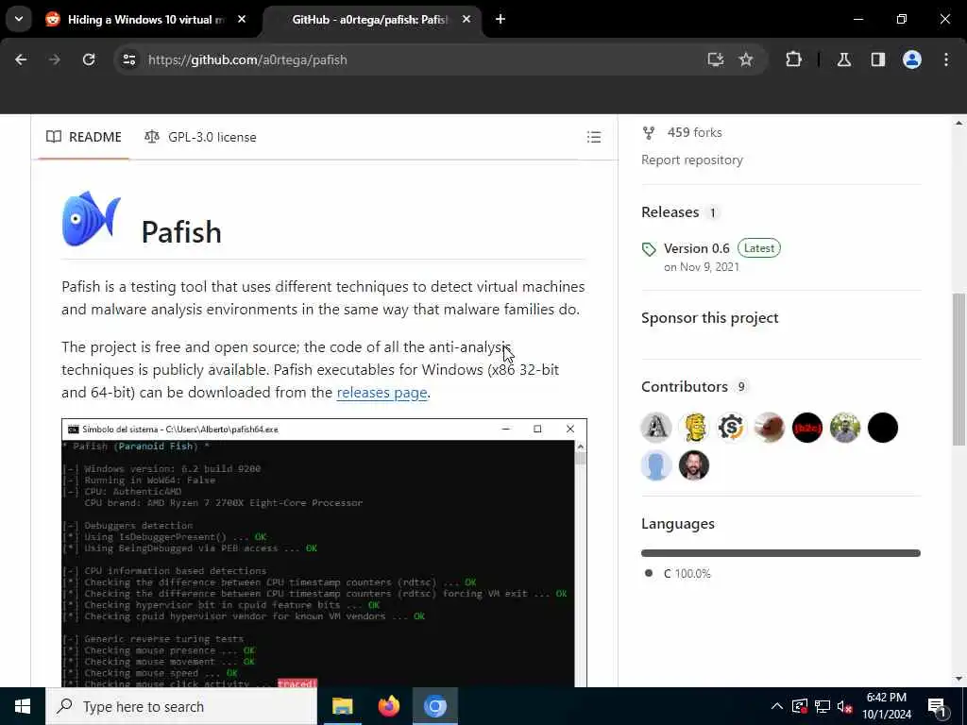Screen dimensions: 967x725
Task: Open the solid black contributor avatar
Action: pyautogui.click(x=883, y=428)
